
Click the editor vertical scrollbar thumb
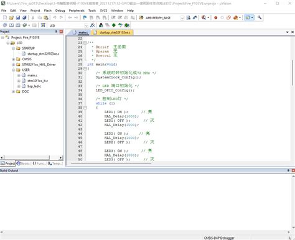click(293, 72)
